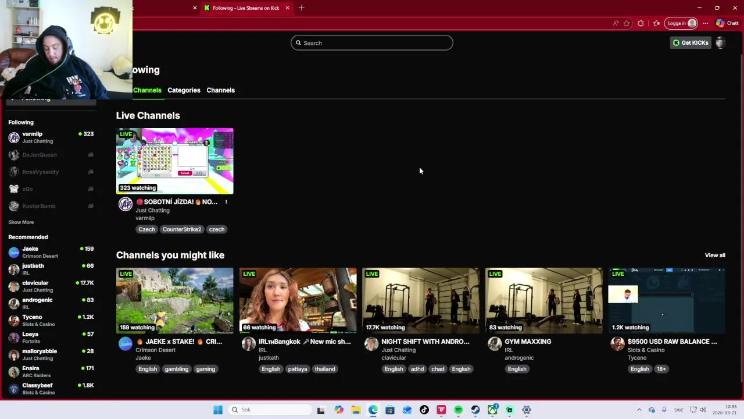Open NIGHT SHIFT WITH ANDRO stream title
Image resolution: width=744 pixels, height=419 pixels.
click(x=425, y=342)
